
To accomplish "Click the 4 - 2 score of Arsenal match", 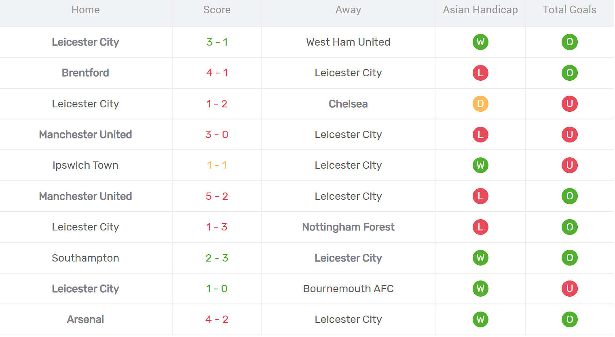I will (x=217, y=320).
